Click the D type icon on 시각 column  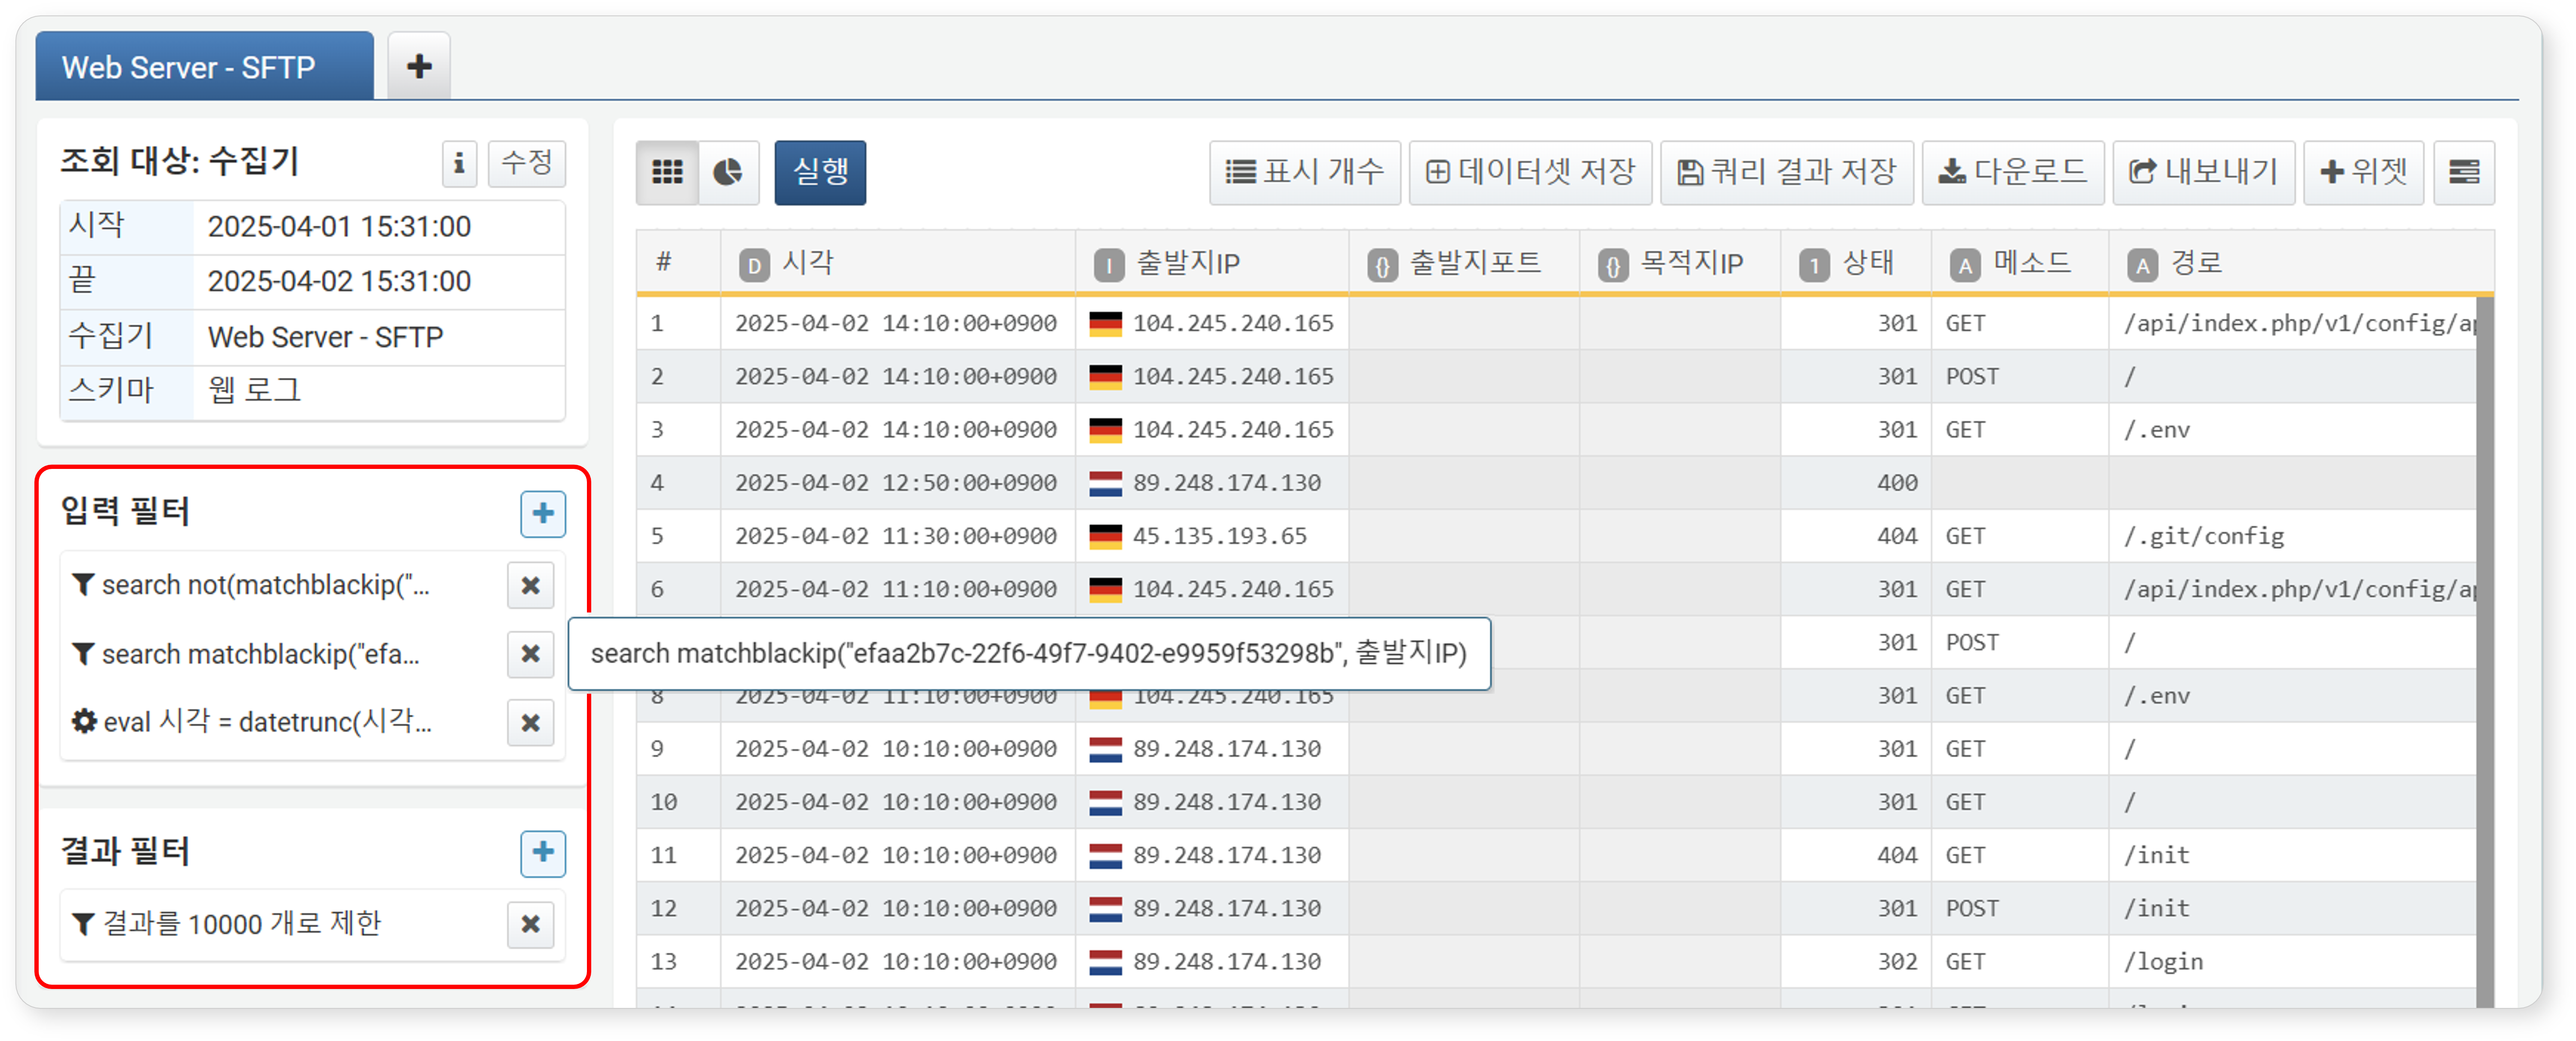[x=754, y=265]
